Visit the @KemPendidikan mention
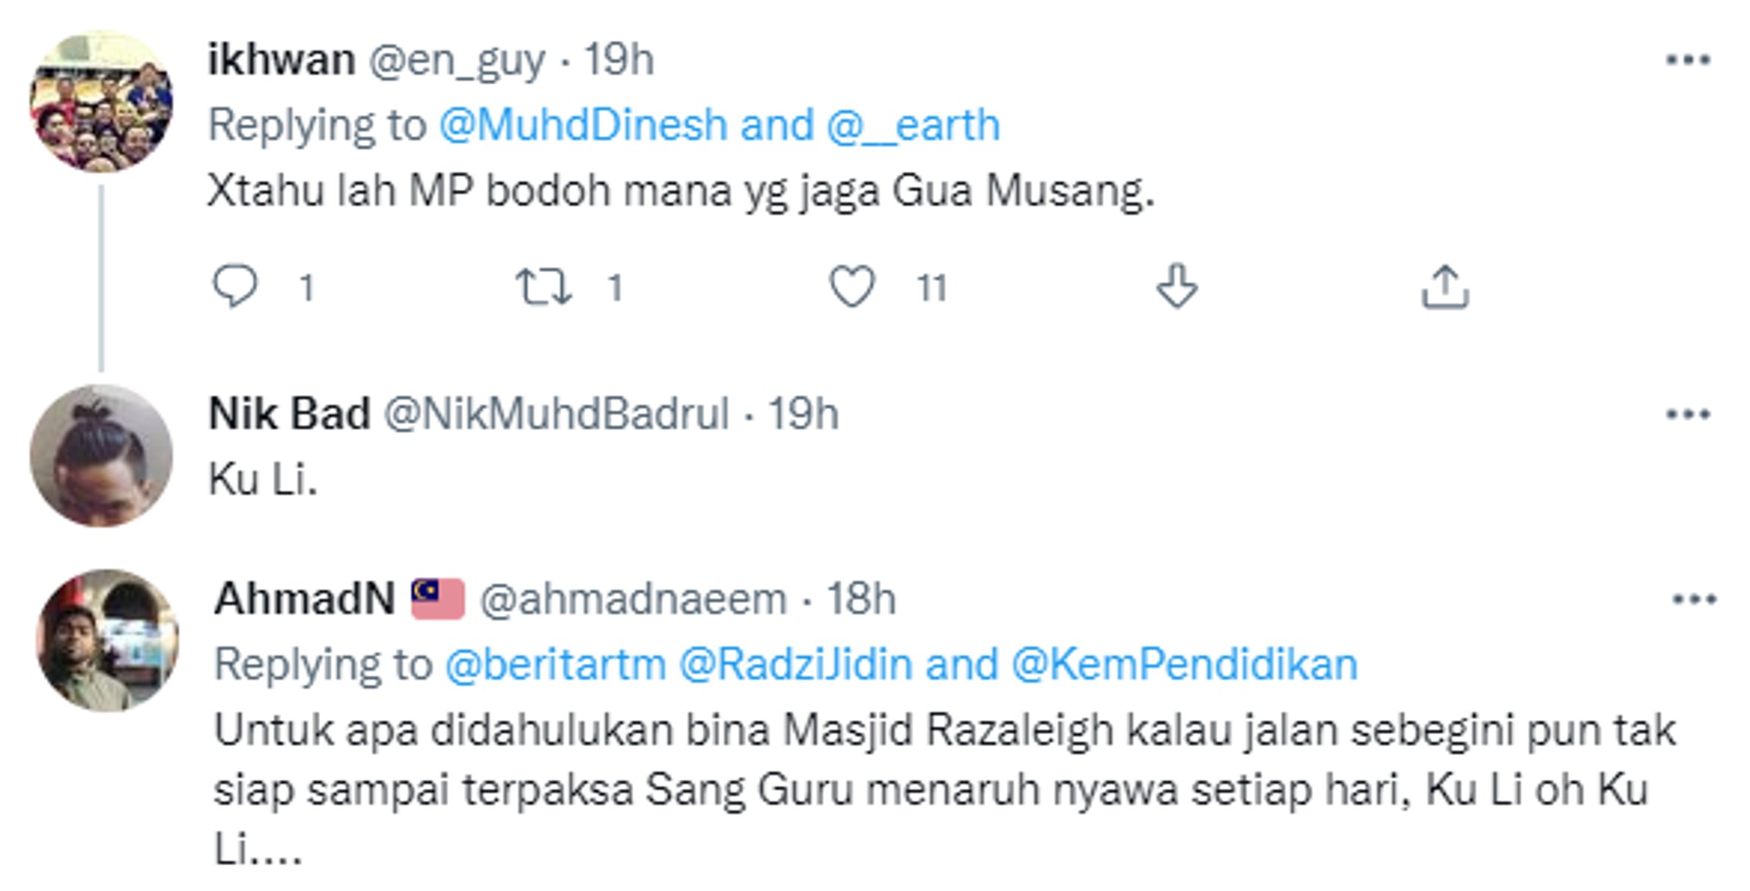The width and height of the screenshot is (1750, 891). point(1184,665)
